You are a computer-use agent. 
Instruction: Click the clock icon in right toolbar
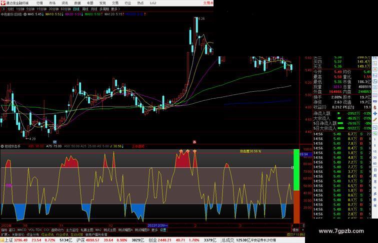375,88
